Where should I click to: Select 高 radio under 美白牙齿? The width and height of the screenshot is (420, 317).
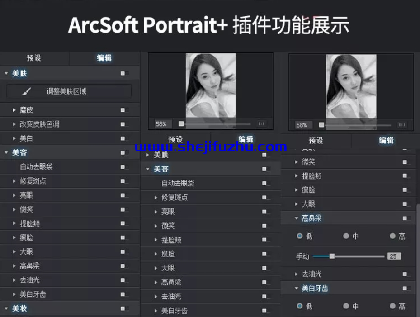(392, 306)
